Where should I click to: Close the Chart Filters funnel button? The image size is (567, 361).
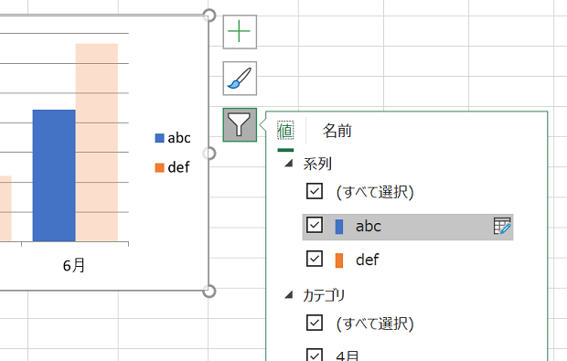tap(240, 124)
